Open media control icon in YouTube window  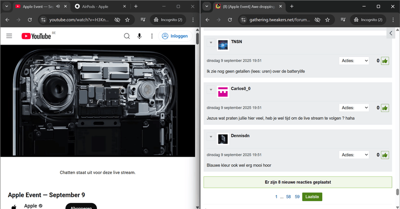tap(143, 19)
